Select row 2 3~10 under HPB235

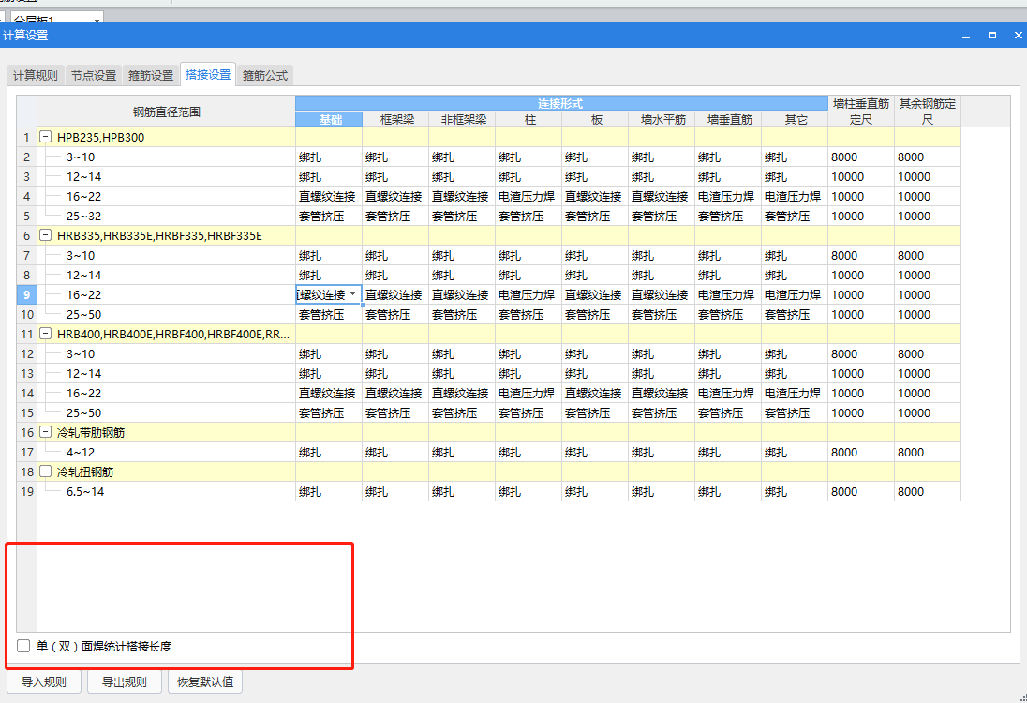[x=167, y=157]
